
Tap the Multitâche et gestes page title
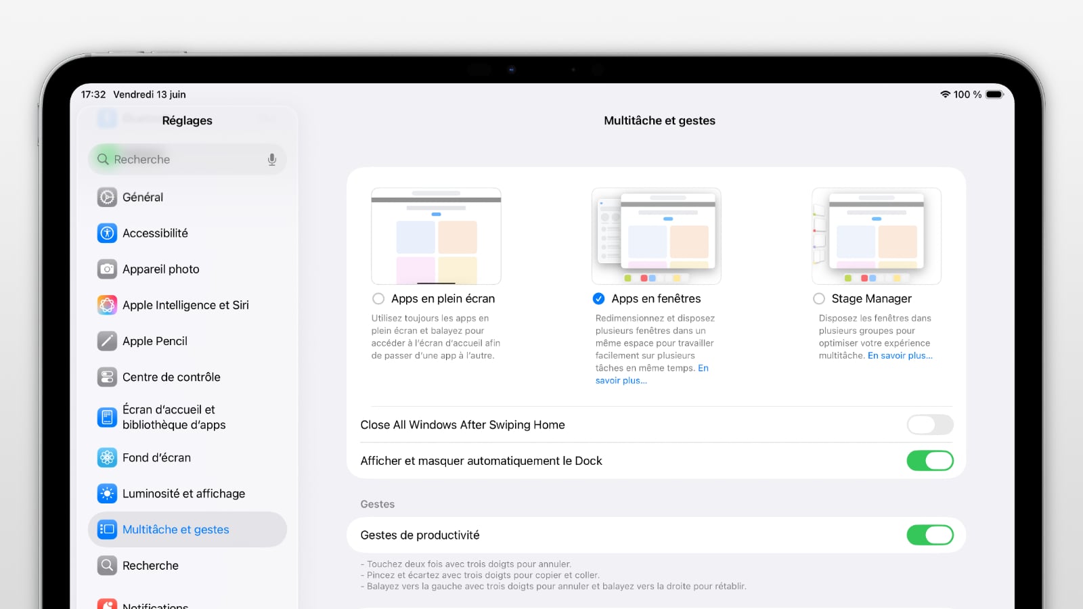tap(659, 120)
